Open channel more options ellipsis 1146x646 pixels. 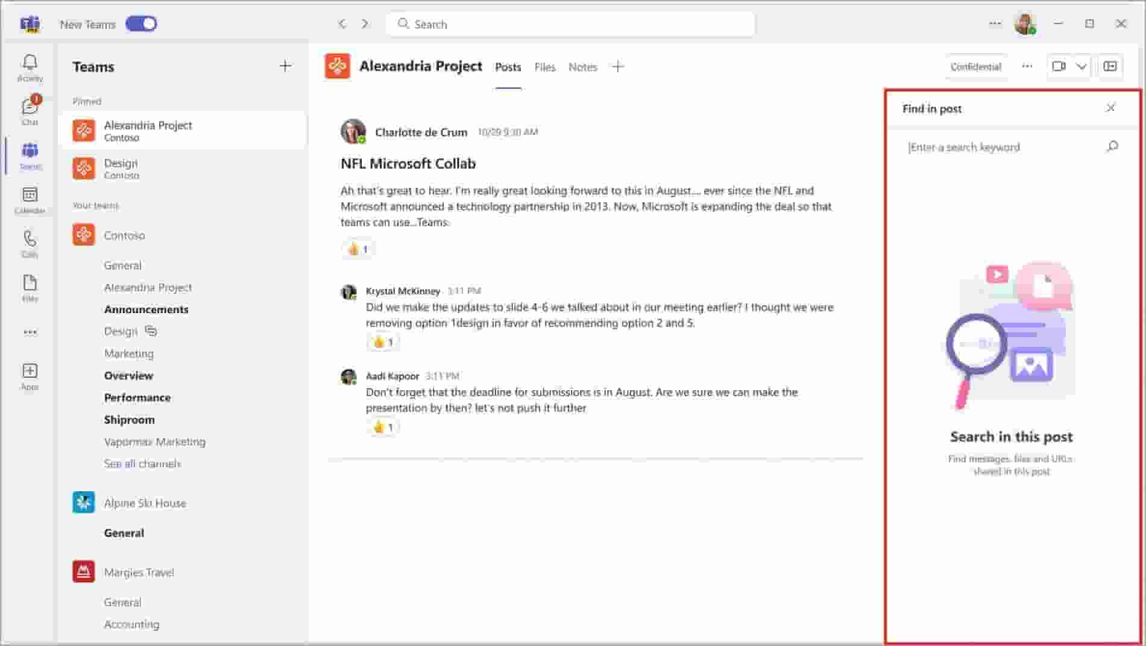click(x=1027, y=67)
